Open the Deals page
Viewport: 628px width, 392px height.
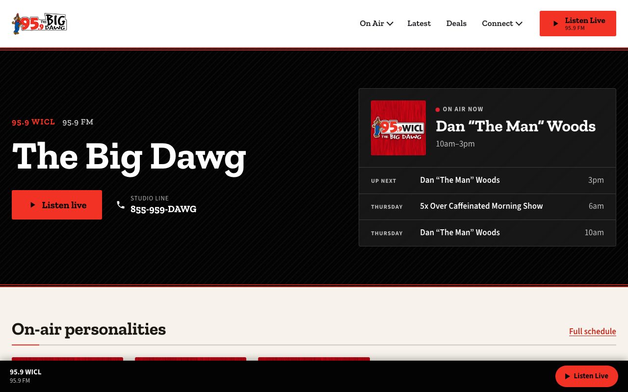tap(456, 24)
